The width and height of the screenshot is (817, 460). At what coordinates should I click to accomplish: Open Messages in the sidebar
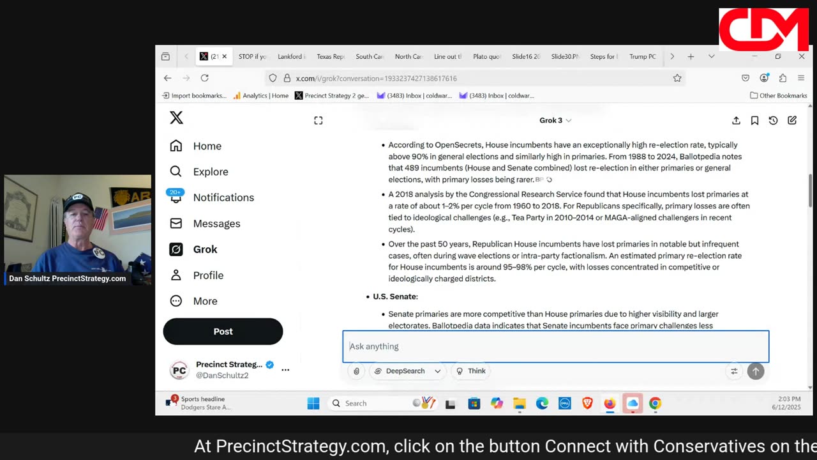(x=205, y=223)
